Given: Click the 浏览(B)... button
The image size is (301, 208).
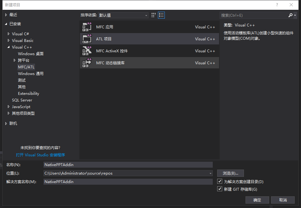Looking at the screenshot, I should pyautogui.click(x=230, y=173).
